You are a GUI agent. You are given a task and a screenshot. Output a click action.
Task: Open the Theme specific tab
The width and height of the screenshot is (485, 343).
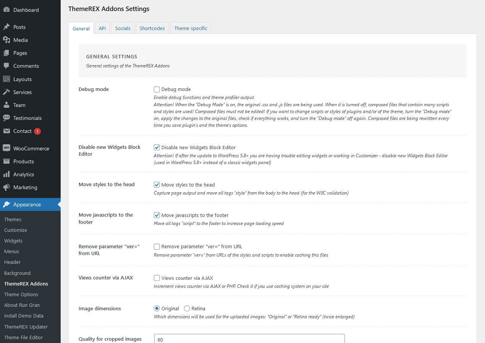[x=191, y=28]
